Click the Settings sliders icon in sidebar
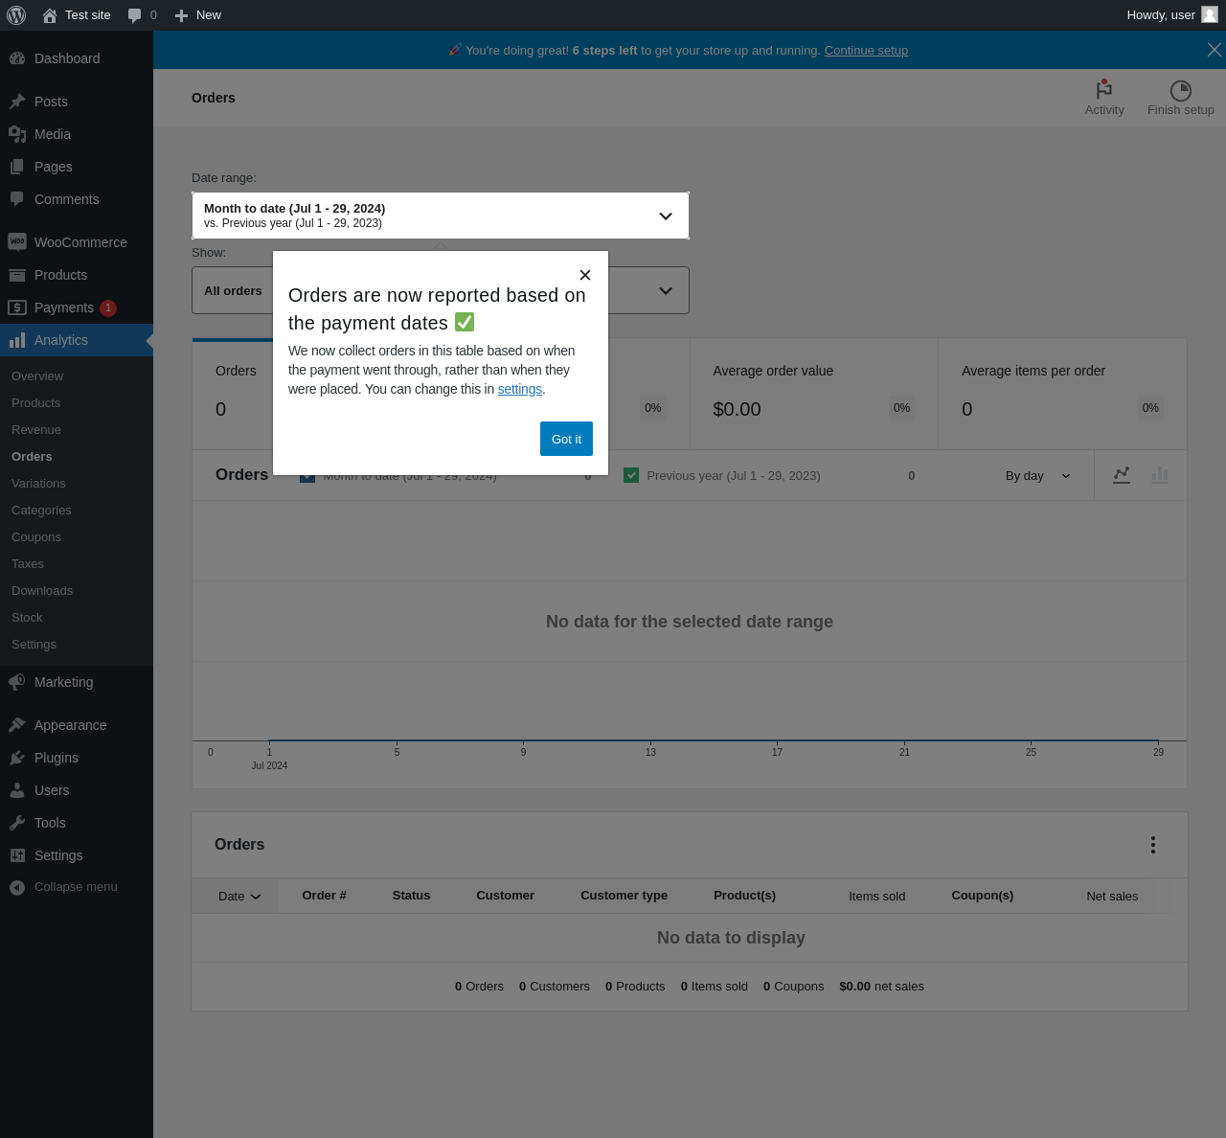This screenshot has height=1138, width=1226. pyautogui.click(x=17, y=855)
